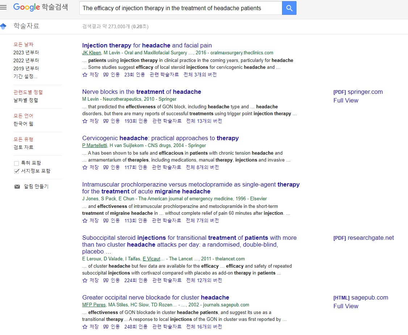Click the cite quote icon for 'Nerve blocks'
This screenshot has width=408, height=335.
(x=106, y=121)
